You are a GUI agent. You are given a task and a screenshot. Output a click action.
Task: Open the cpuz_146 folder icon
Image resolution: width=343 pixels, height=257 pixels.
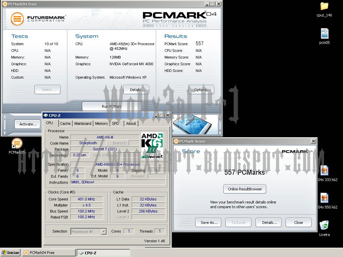pyautogui.click(x=324, y=9)
